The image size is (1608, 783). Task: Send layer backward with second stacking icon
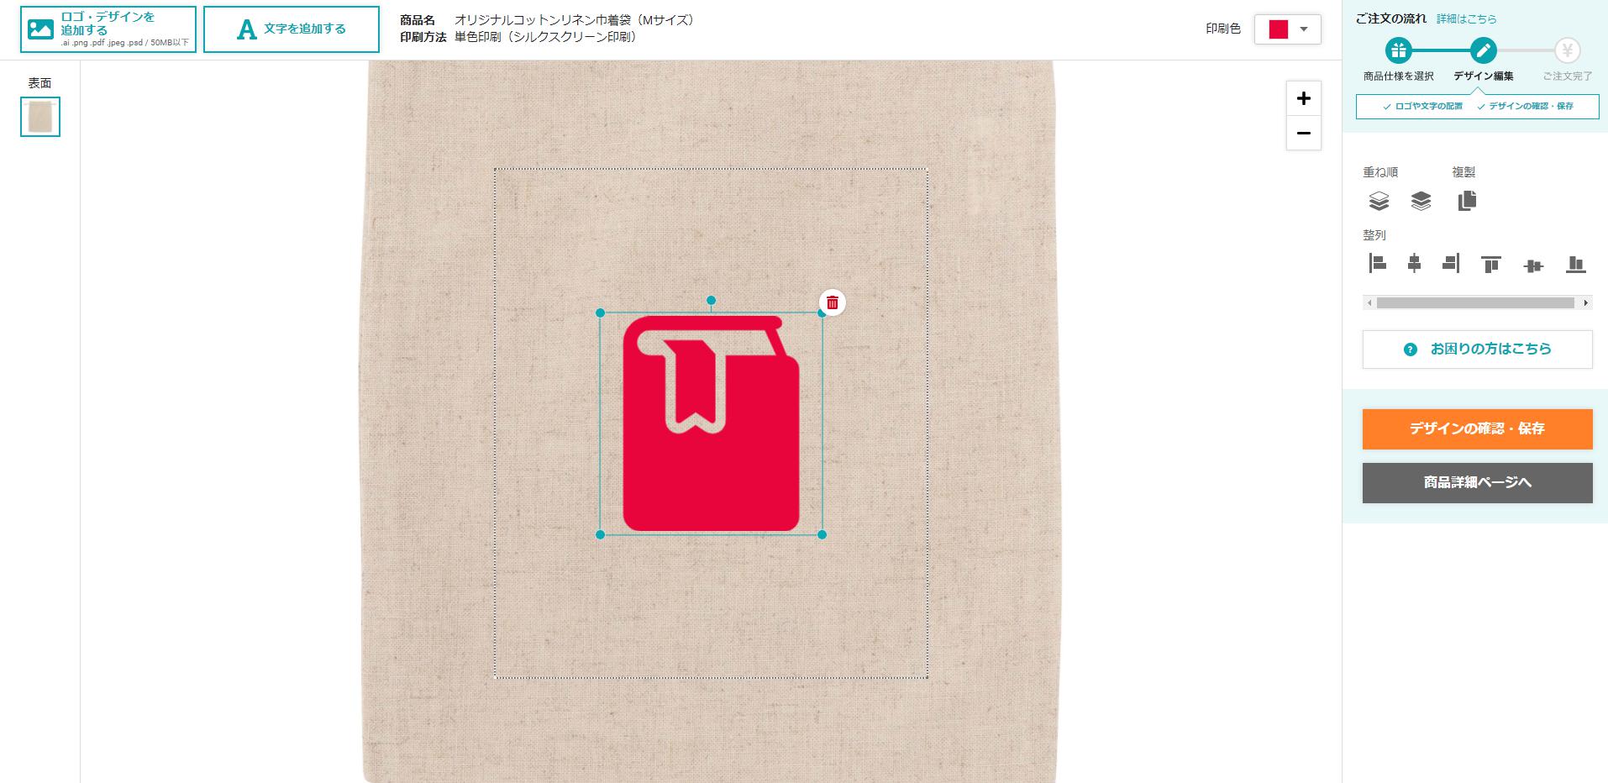click(x=1421, y=201)
